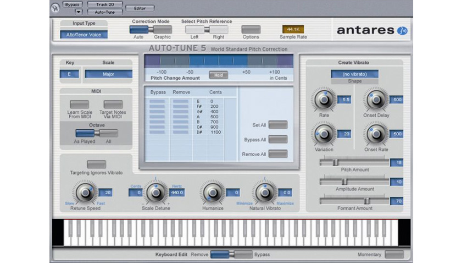This screenshot has width=467, height=263.
Task: Click the Humanize knob
Action: click(213, 193)
